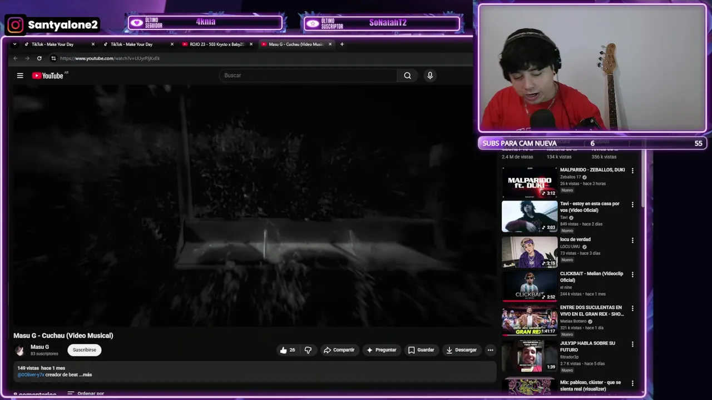Open more actions ellipsis below video
This screenshot has height=400, width=712.
pos(490,350)
